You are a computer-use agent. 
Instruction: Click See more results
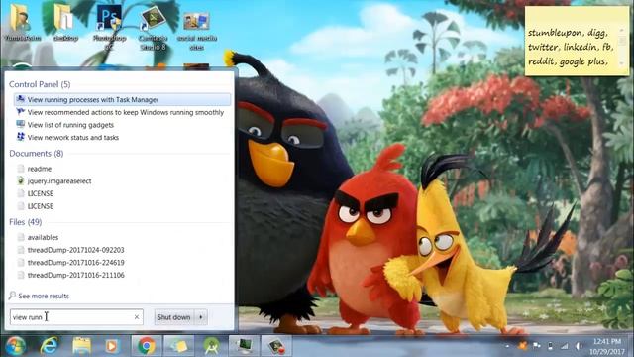[44, 296]
